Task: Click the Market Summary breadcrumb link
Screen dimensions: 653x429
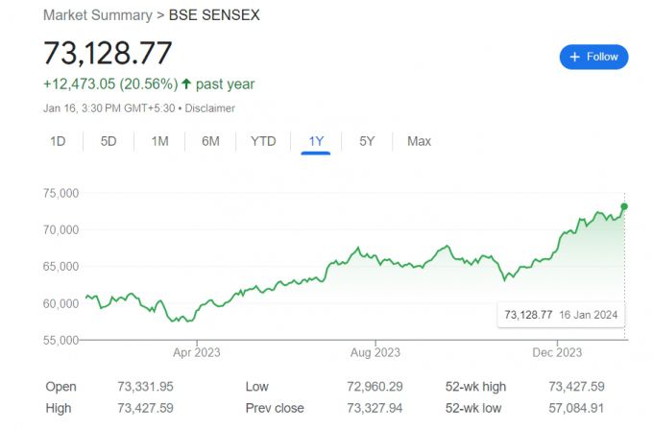Action: pos(98,15)
